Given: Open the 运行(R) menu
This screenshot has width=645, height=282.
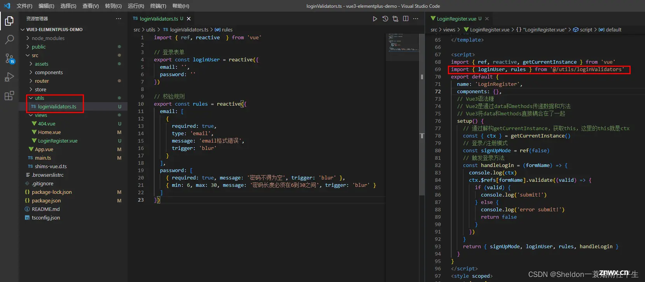Looking at the screenshot, I should point(136,6).
